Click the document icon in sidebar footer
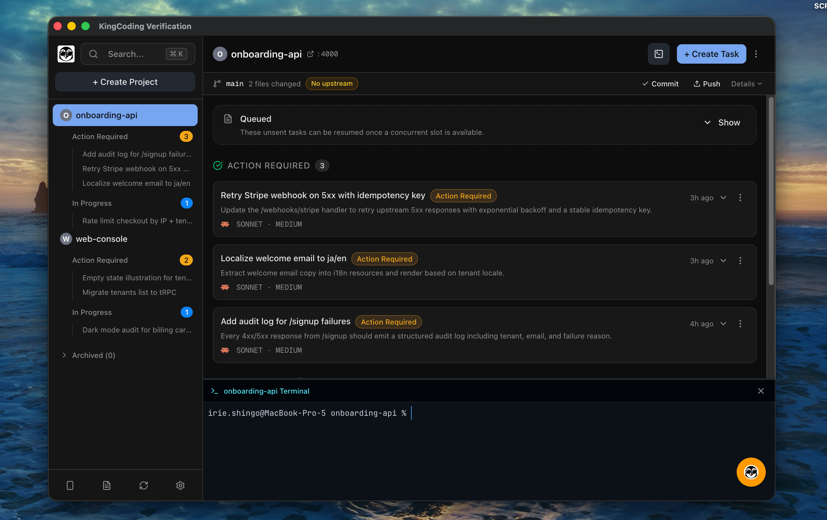The width and height of the screenshot is (827, 520). pos(106,485)
